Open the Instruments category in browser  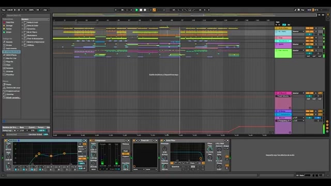tap(11, 49)
